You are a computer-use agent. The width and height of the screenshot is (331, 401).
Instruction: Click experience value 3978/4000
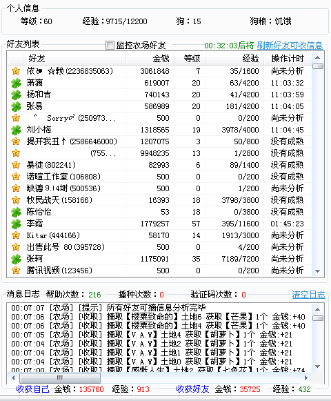[240, 130]
